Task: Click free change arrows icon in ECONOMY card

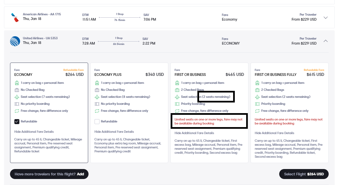Action: tap(17, 111)
